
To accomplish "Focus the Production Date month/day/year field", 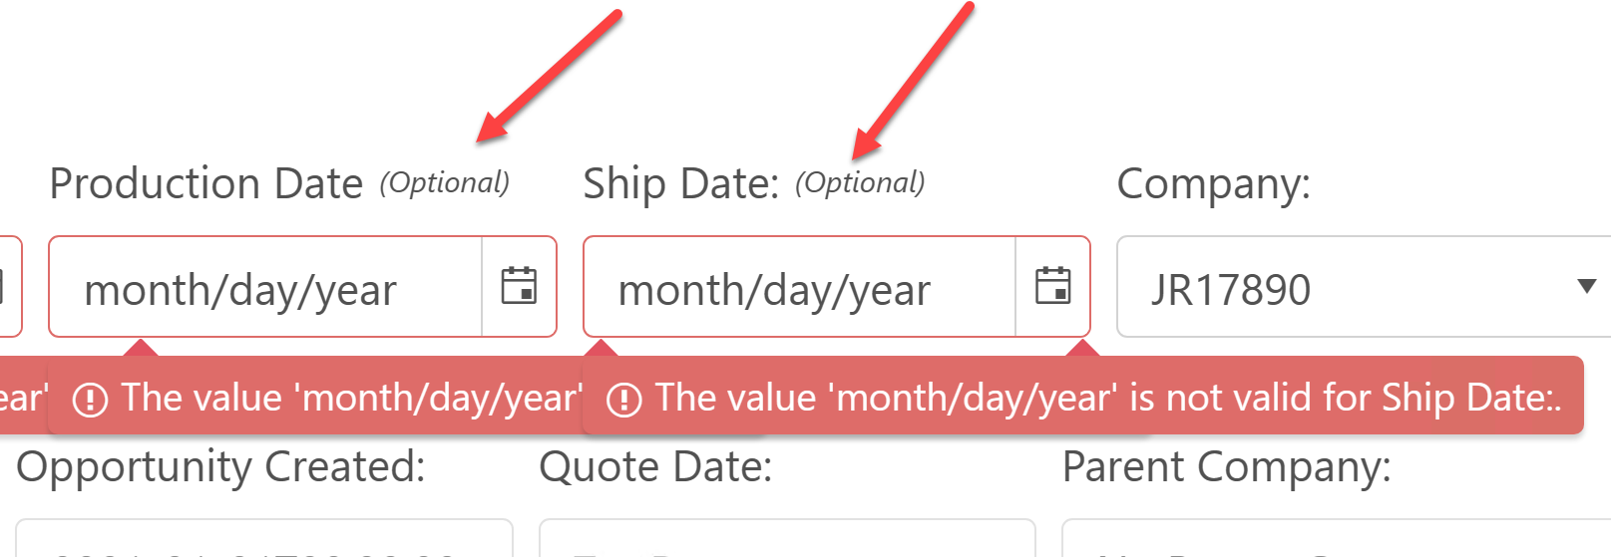I will [x=264, y=289].
